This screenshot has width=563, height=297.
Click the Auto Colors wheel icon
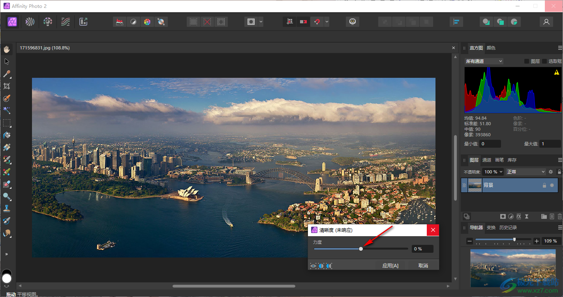(147, 22)
